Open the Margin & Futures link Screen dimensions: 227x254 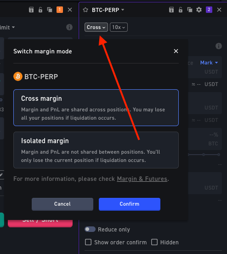click(142, 179)
